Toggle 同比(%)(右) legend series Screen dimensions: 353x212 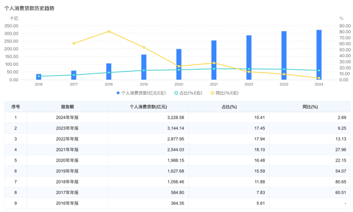(x=224, y=93)
